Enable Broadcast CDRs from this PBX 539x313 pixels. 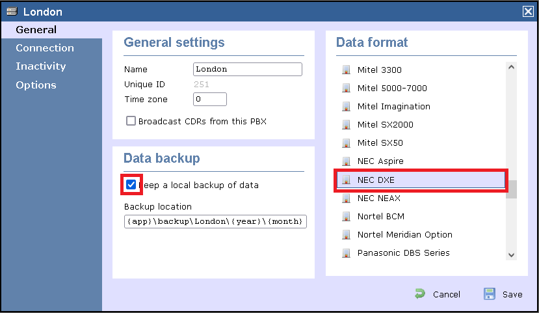point(131,121)
